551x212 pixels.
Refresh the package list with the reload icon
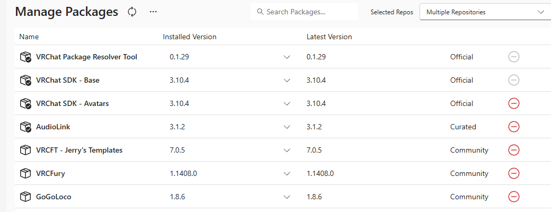(132, 12)
